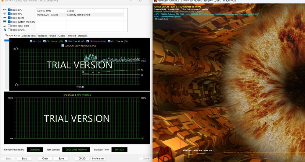Click the Start button

(x=8, y=158)
